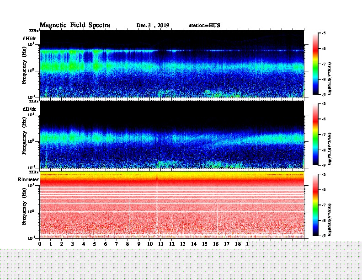Click the "dD/dt" panel label
This screenshot has width=362, height=280.
29,109
